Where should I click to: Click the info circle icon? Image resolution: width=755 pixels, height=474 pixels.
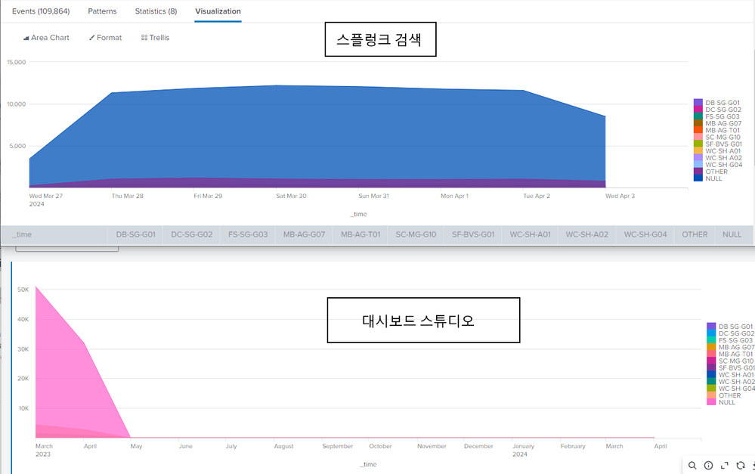(x=708, y=466)
